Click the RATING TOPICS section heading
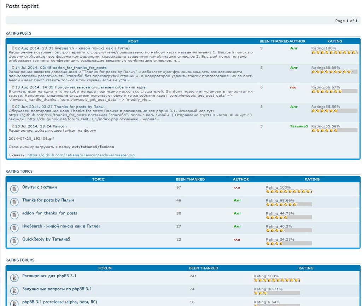This screenshot has width=362, height=306. (19, 171)
